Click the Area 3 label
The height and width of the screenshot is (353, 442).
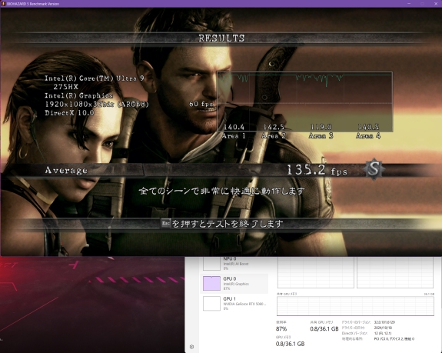321,136
